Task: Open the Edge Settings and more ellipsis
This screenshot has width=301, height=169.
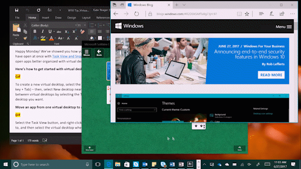Action: click(293, 14)
